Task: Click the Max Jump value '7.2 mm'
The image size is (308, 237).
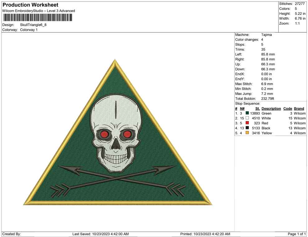Action: pos(267,94)
